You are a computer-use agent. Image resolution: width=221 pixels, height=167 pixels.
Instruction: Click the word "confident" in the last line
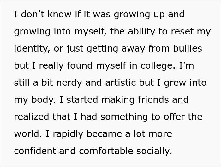35,151
